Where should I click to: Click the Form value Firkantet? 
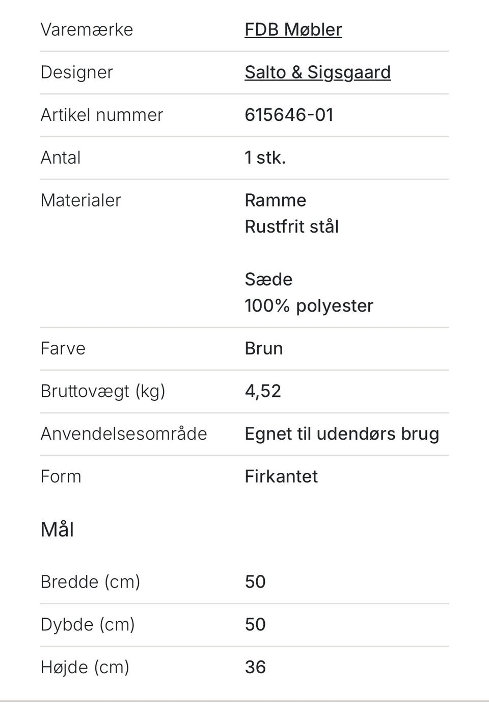(x=281, y=476)
